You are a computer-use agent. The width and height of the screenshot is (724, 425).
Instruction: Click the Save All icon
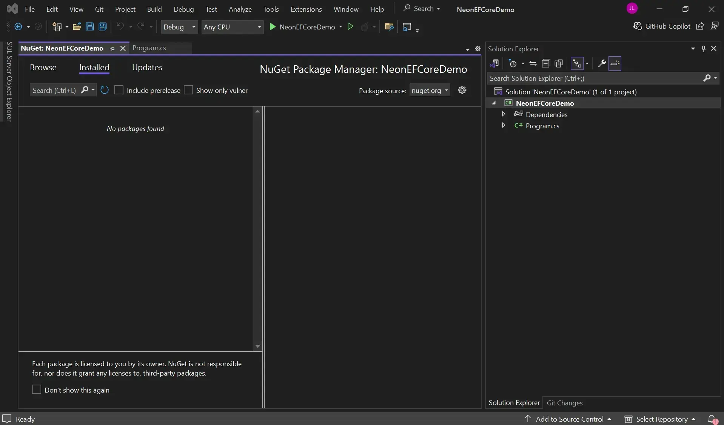coord(102,26)
